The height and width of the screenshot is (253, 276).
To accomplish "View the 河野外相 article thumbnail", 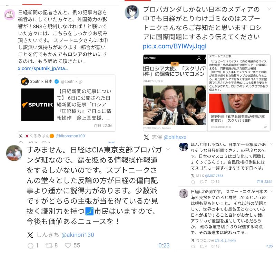I will [x=239, y=103].
